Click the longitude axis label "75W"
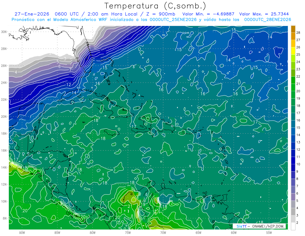 coord(128,233)
